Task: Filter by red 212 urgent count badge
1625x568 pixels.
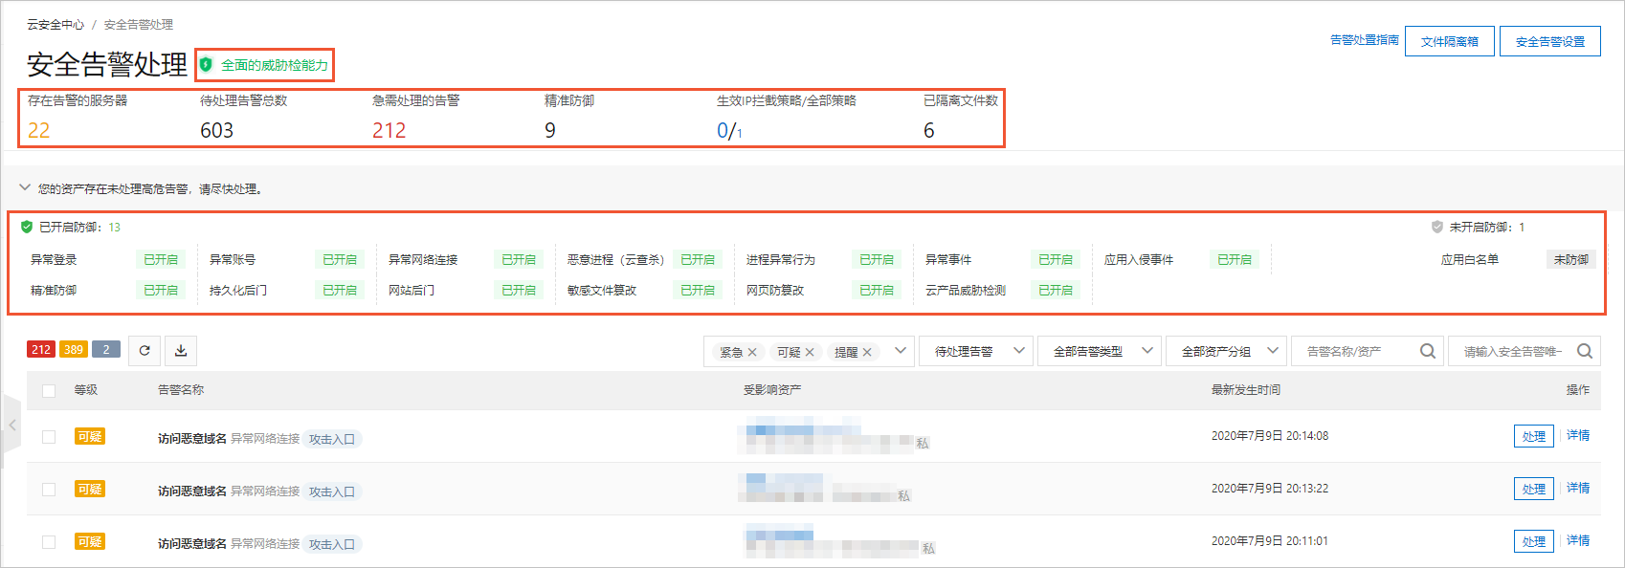Action: pos(41,349)
